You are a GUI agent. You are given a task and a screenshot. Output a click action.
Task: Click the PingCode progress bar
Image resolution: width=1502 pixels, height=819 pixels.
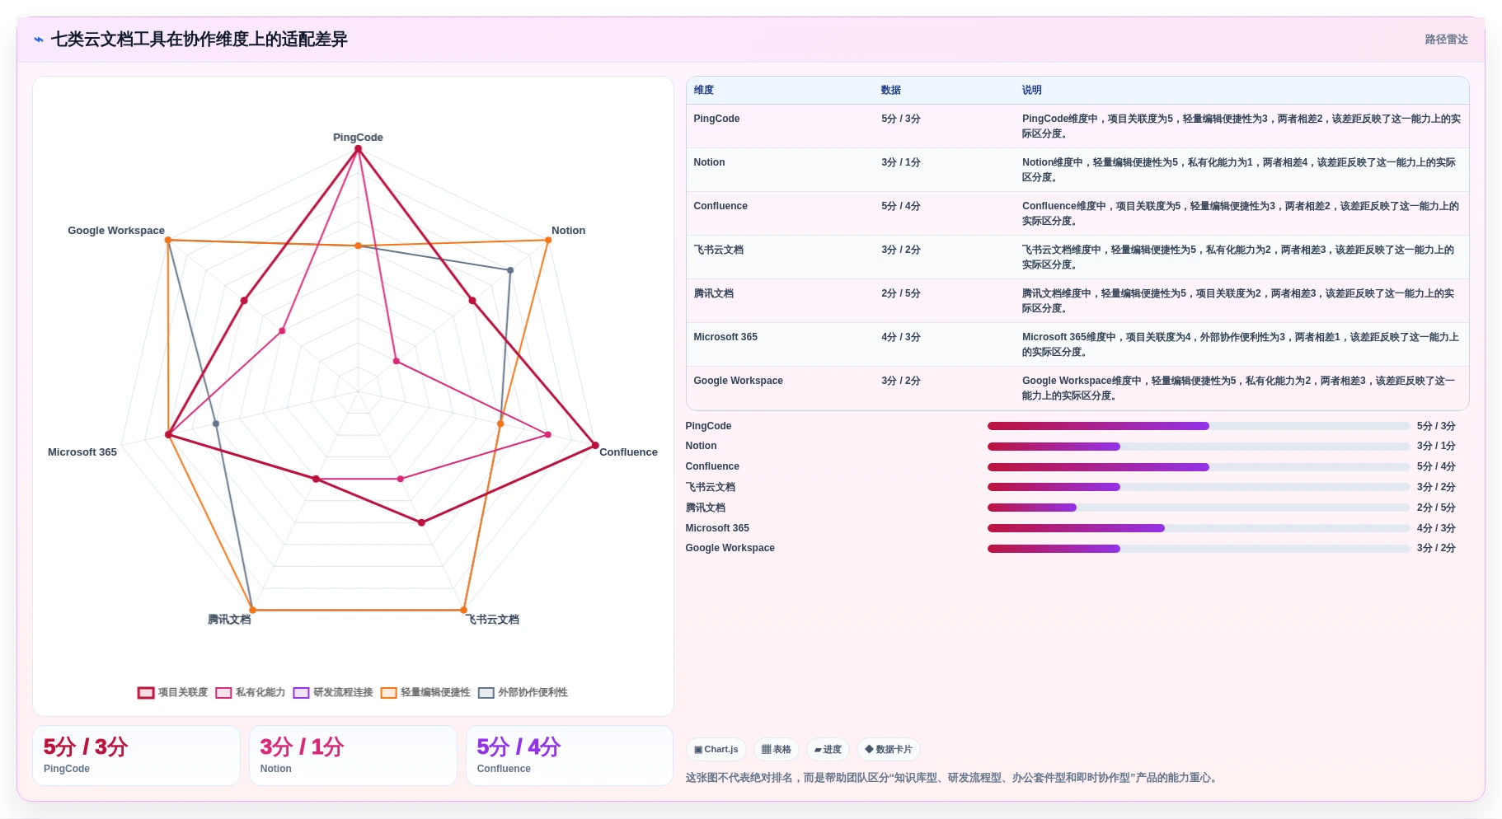[x=1199, y=426]
